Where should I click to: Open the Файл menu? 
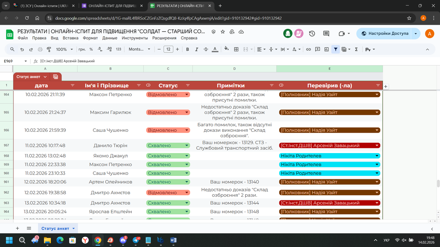coord(23,38)
